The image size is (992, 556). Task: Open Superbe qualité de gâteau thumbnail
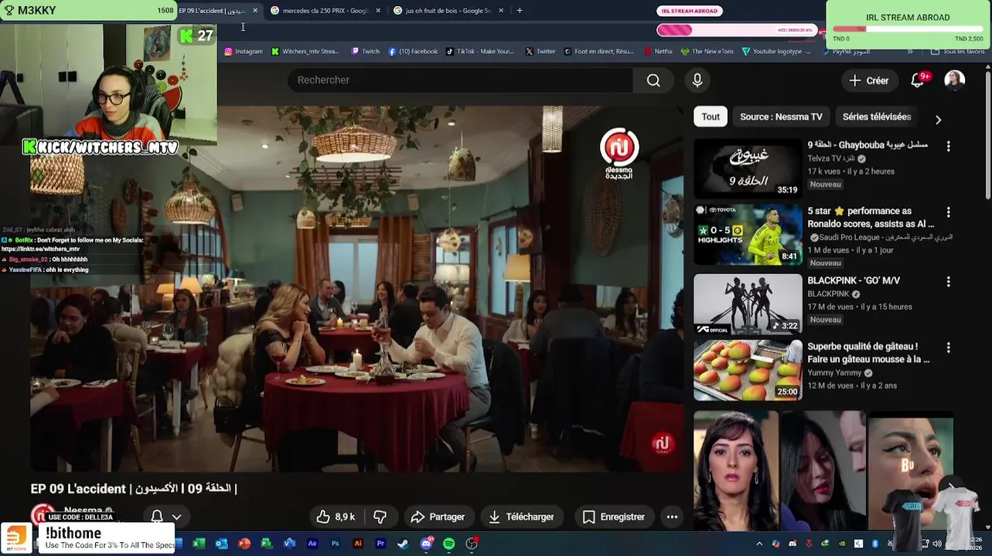748,371
